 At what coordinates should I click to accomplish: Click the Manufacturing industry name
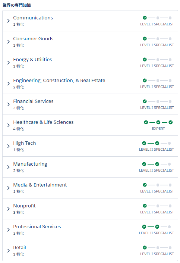point(30,164)
